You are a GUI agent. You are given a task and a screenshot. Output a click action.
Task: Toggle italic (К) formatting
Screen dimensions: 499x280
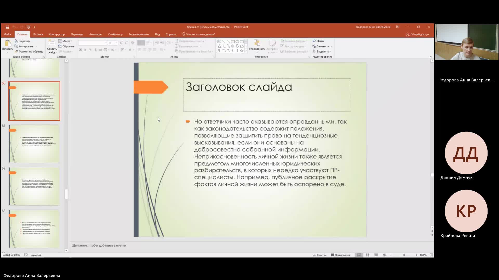coord(85,50)
